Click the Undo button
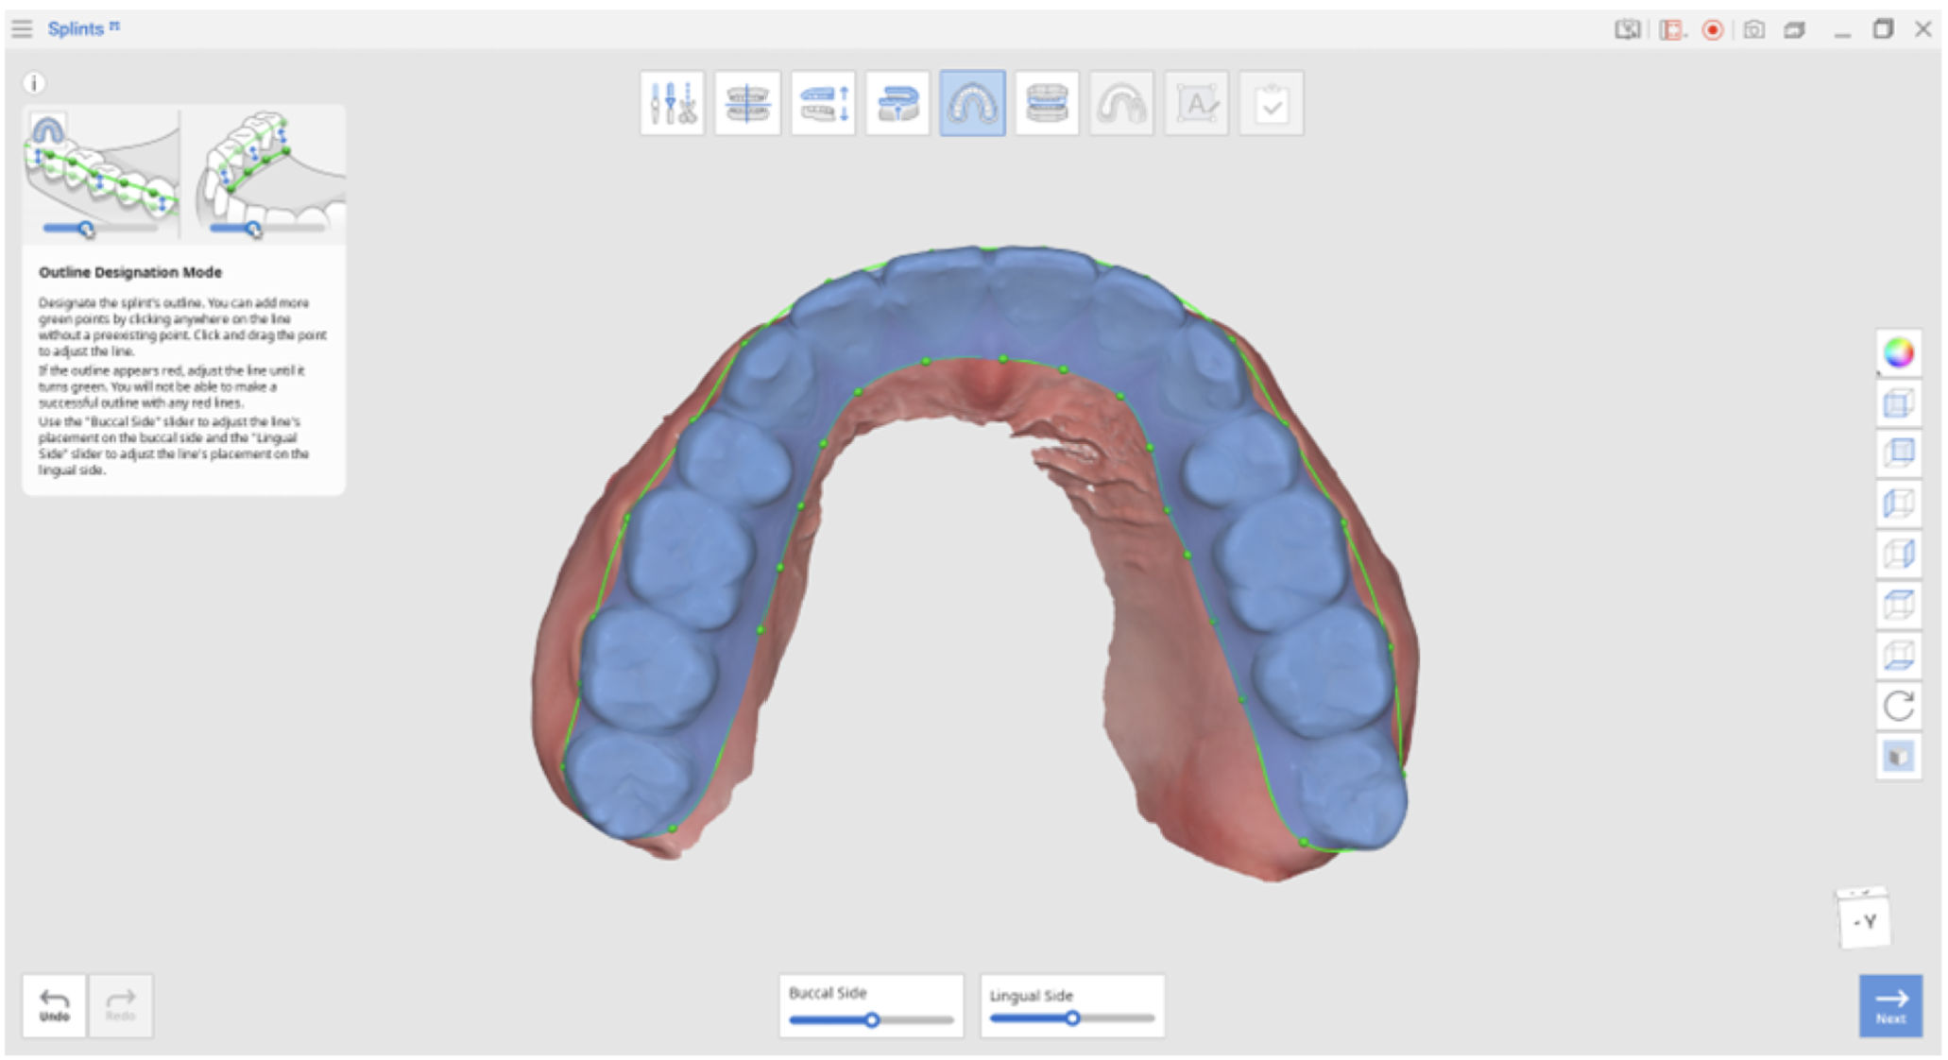Image resolution: width=1948 pixels, height=1060 pixels. 54,1005
